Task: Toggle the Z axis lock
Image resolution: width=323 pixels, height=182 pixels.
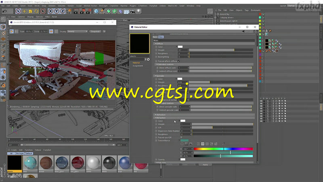Action: (63, 11)
